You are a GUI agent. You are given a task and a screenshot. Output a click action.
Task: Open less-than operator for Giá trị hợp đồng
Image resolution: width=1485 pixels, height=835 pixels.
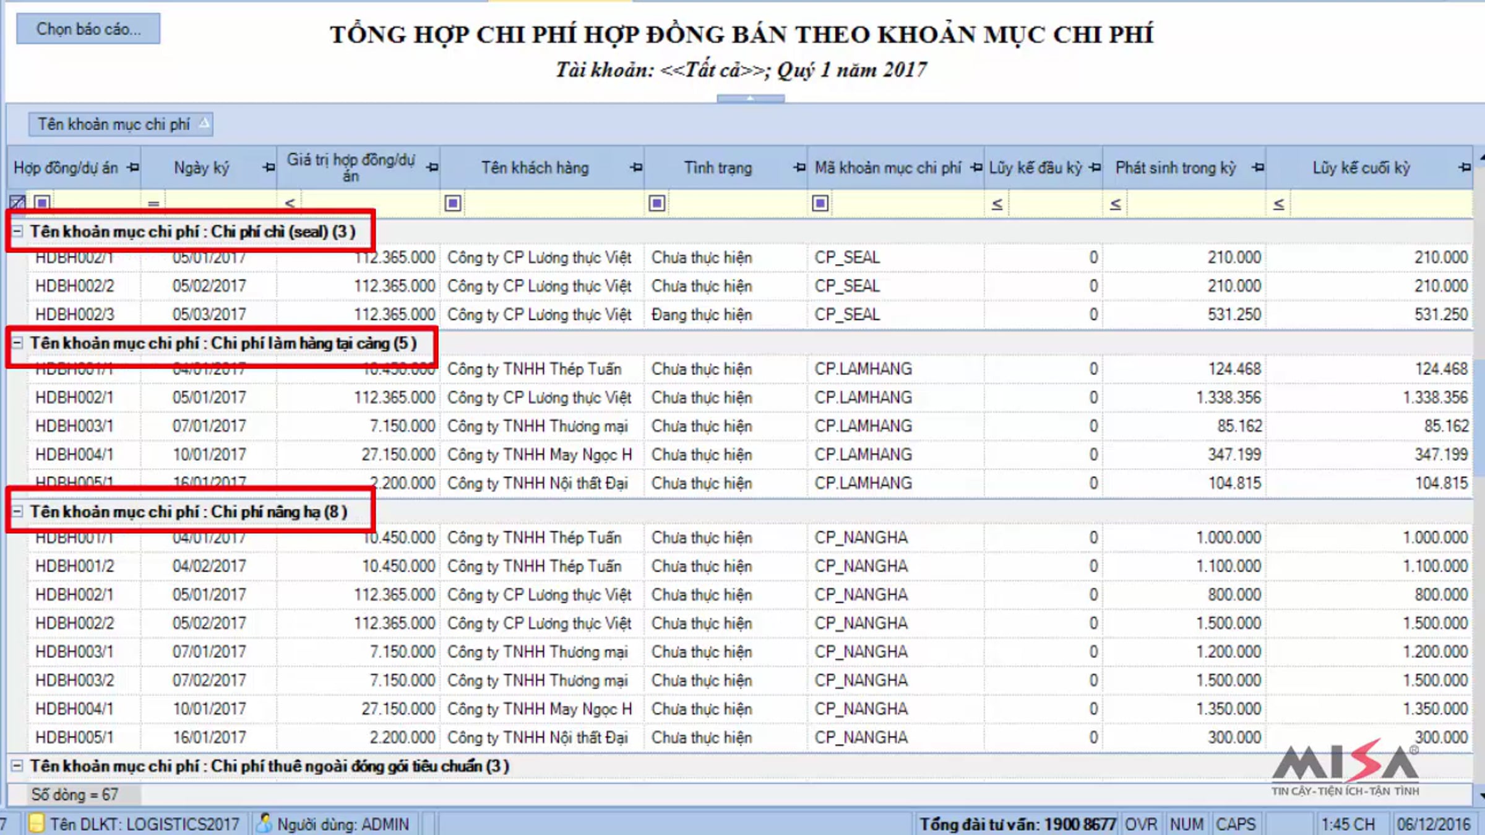coord(289,203)
